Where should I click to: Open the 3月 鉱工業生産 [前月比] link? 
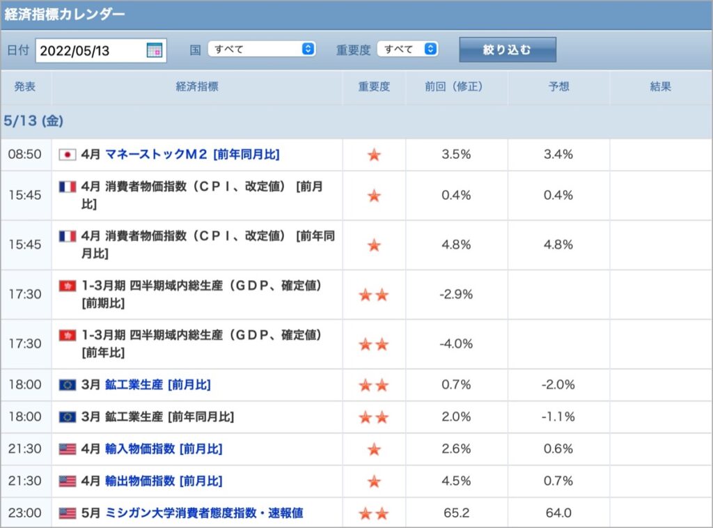tap(158, 385)
